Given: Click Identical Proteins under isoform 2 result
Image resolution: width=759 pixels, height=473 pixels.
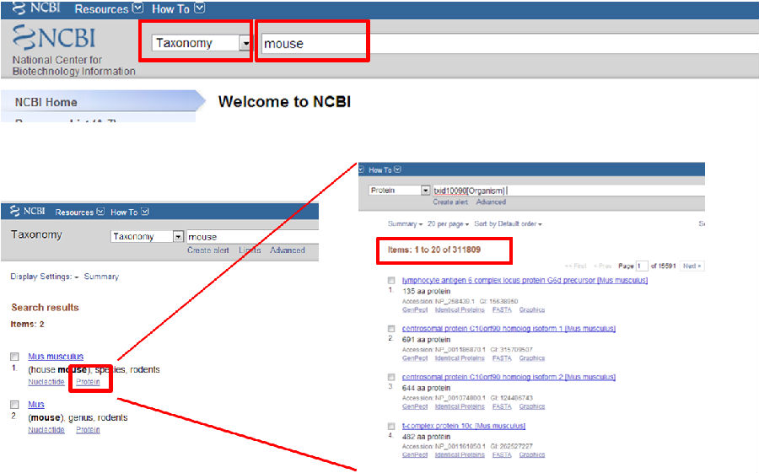Looking at the screenshot, I should [x=460, y=406].
